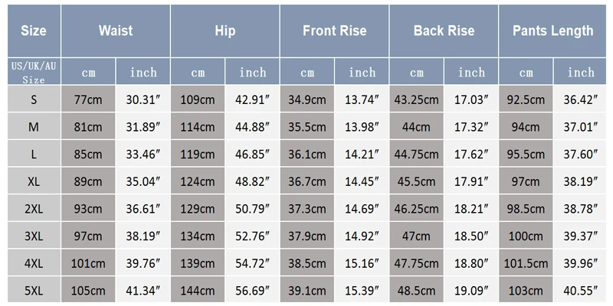Screen dimensions: 613x306
Task: Select the US/UK/AU Size label
Action: (34, 72)
